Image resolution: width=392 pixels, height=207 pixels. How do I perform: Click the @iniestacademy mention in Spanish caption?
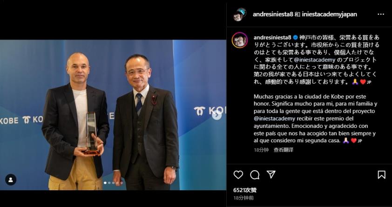[x=274, y=118]
